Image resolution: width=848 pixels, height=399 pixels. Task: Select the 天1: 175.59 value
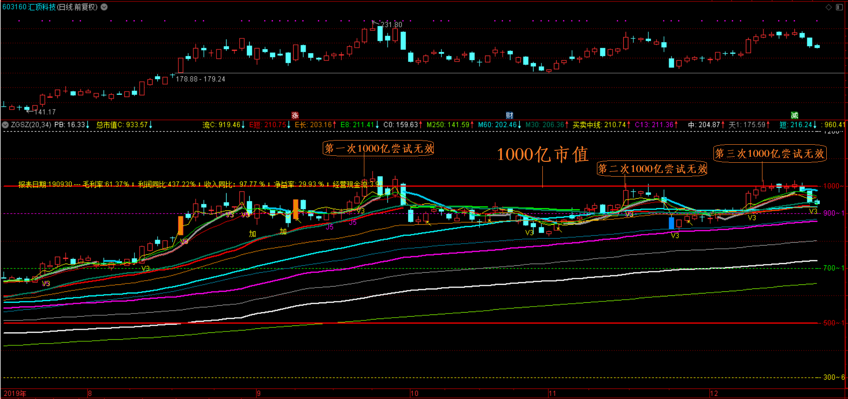[x=749, y=125]
